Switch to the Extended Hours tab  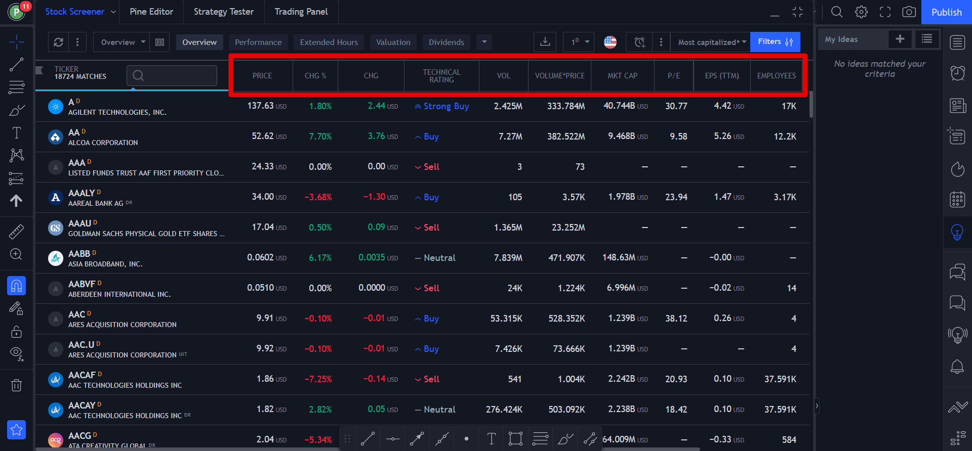click(329, 42)
